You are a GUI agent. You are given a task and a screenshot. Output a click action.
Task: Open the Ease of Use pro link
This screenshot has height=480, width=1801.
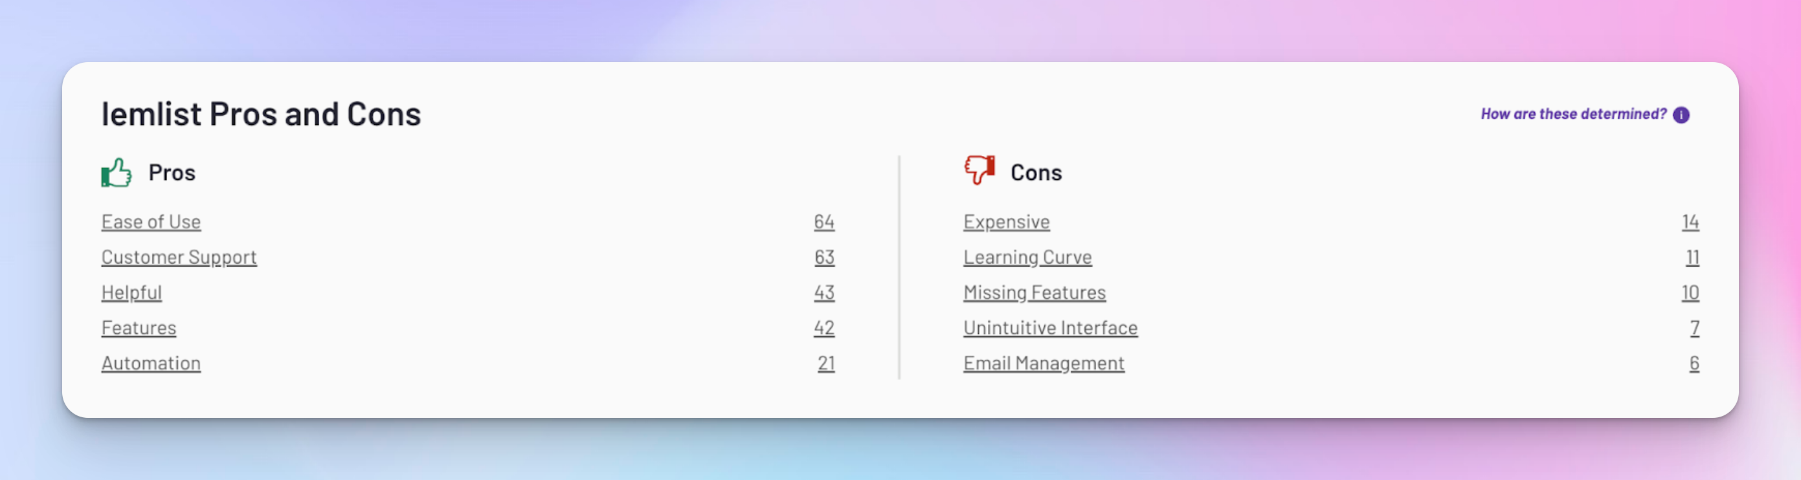click(x=151, y=221)
